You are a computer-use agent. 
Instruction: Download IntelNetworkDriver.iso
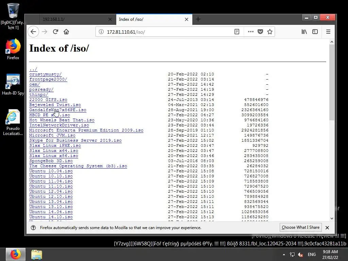pyautogui.click(x=59, y=125)
